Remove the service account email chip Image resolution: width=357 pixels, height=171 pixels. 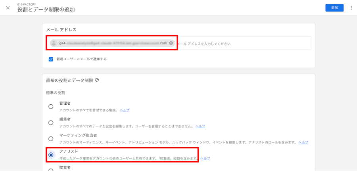[x=171, y=43]
